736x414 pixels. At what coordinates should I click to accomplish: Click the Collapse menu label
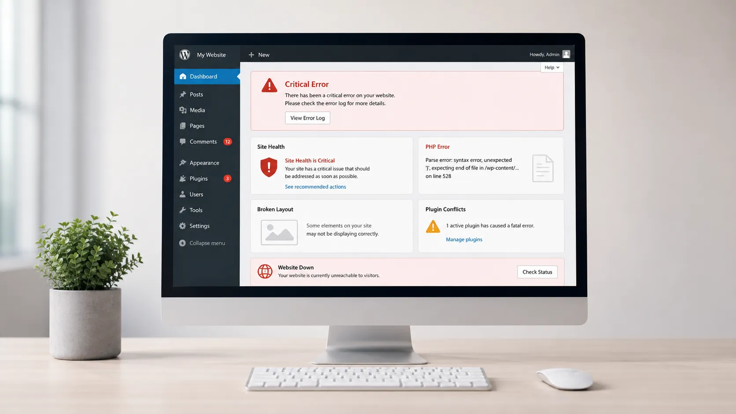[207, 243]
